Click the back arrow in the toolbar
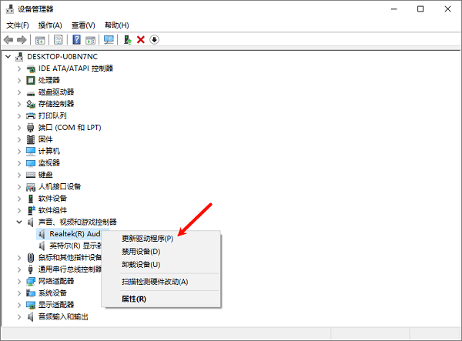 point(8,39)
